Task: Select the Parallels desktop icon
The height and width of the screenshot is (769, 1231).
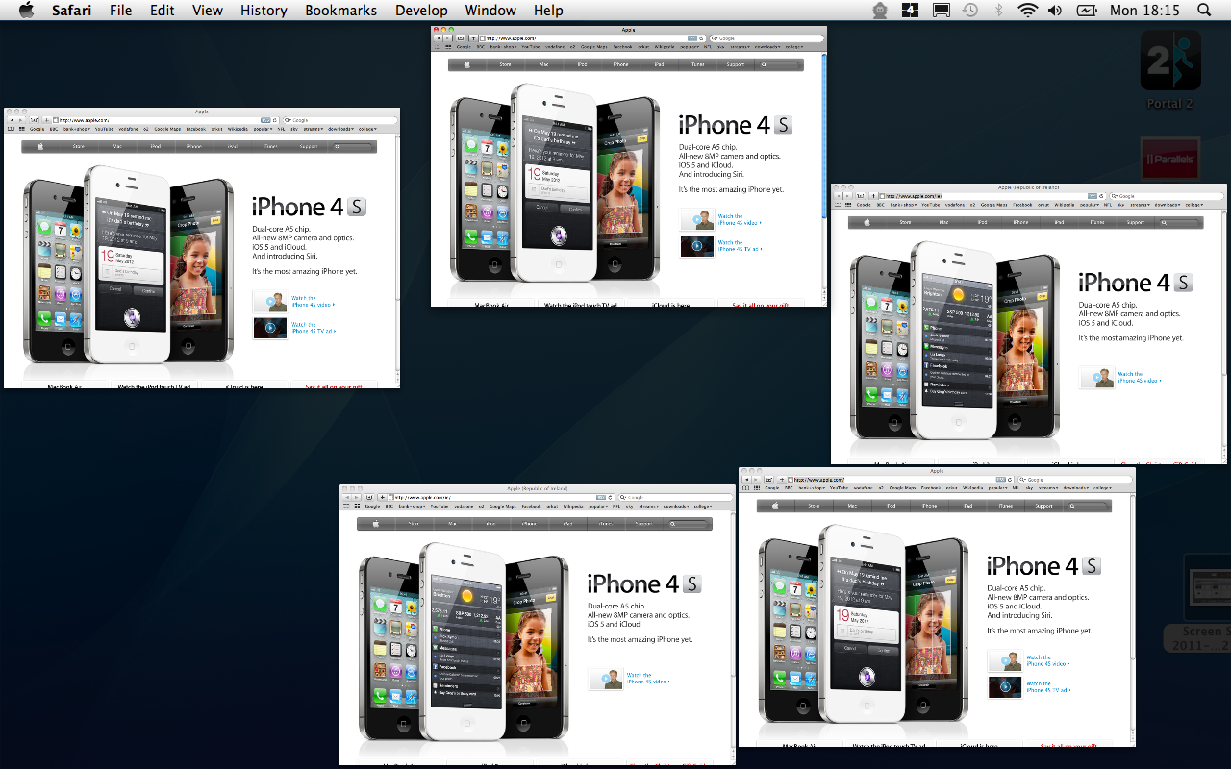Action: click(x=1170, y=159)
